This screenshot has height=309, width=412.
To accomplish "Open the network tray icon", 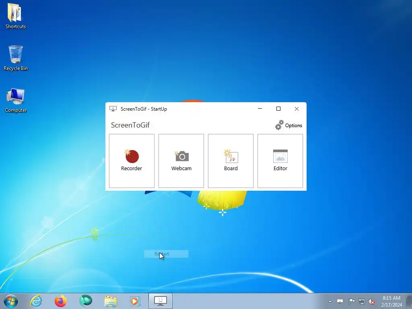I will pyautogui.click(x=362, y=301).
